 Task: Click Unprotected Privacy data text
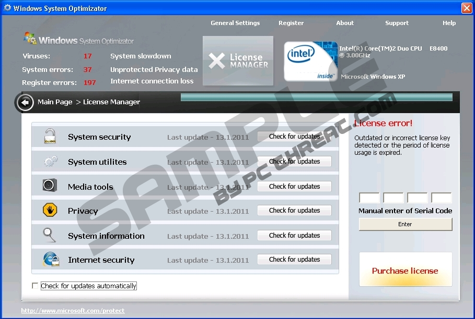pyautogui.click(x=154, y=70)
